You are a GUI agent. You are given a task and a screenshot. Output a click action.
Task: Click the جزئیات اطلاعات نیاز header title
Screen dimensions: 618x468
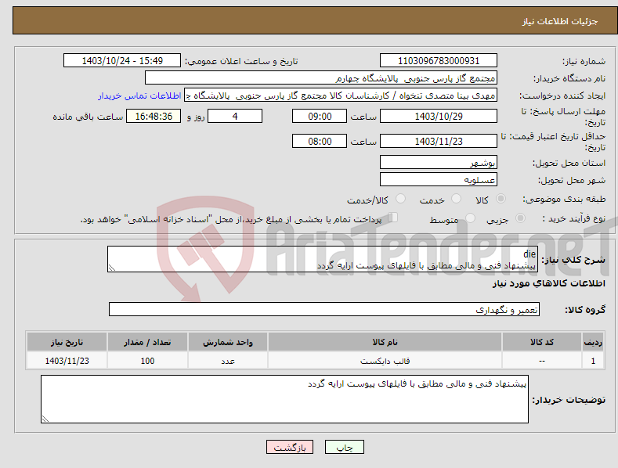click(560, 21)
